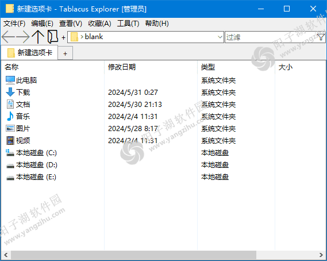Select the 此电脑 name text
Image resolution: width=327 pixels, height=261 pixels.
[x=26, y=80]
